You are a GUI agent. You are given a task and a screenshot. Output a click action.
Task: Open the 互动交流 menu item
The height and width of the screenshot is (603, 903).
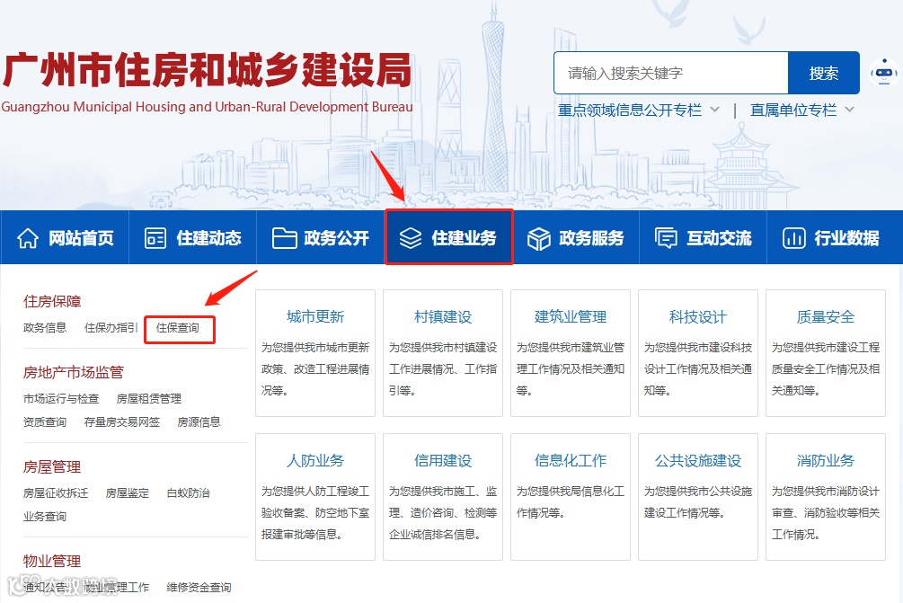point(704,237)
